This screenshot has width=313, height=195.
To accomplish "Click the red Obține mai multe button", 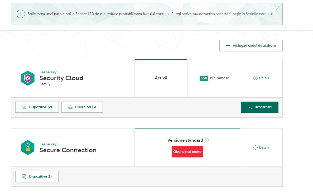I will tap(187, 152).
